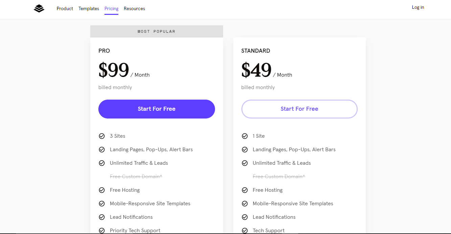Click checkmark icon beside 1 Site
Screen dimensions: 451x234
point(245,136)
